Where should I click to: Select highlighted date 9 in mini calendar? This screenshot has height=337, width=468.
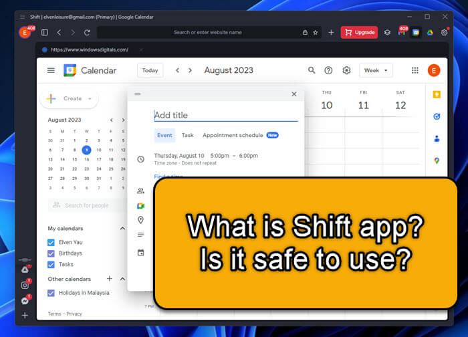point(86,150)
